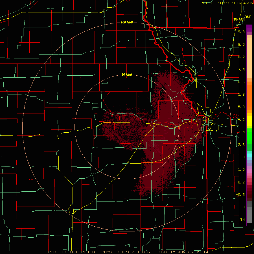Click the [PHAS] legend header
The height and width of the screenshot is (254, 254).
(238, 19)
